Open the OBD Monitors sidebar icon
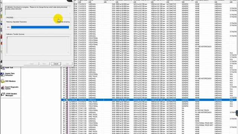This screenshot has width=238, height=134. tap(3, 81)
